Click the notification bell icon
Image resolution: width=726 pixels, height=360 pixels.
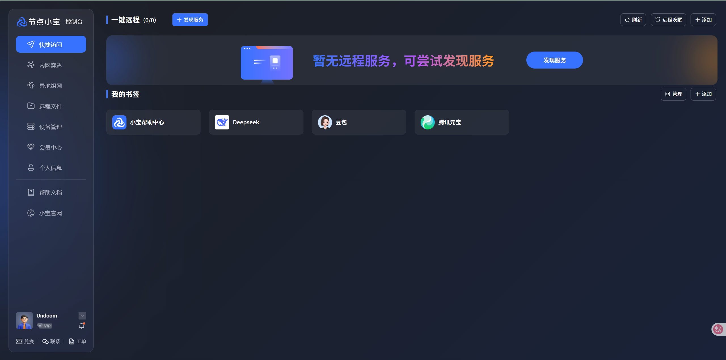(82, 326)
